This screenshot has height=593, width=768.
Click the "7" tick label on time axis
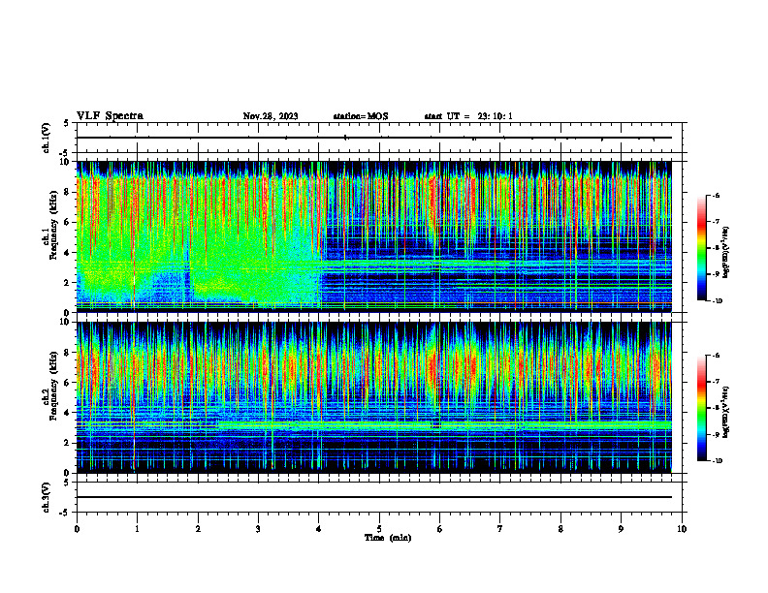tap(500, 529)
